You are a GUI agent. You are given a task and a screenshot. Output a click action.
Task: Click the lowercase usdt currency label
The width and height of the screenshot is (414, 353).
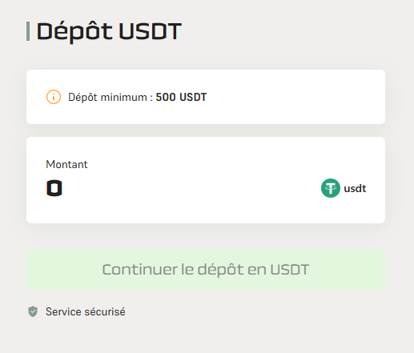[x=355, y=188]
